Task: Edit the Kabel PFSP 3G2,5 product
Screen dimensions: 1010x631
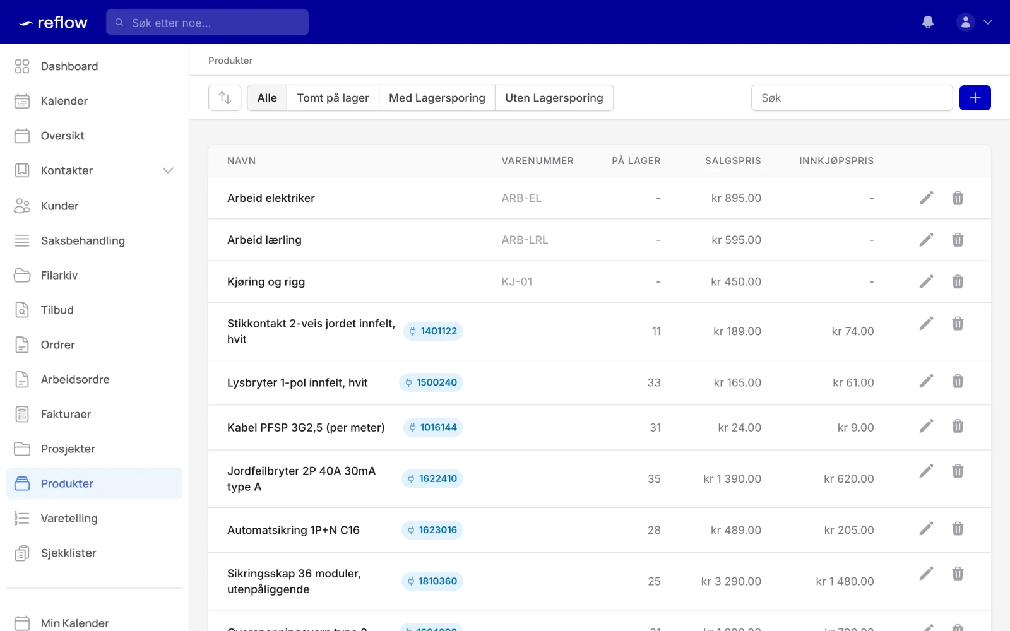Action: (926, 426)
